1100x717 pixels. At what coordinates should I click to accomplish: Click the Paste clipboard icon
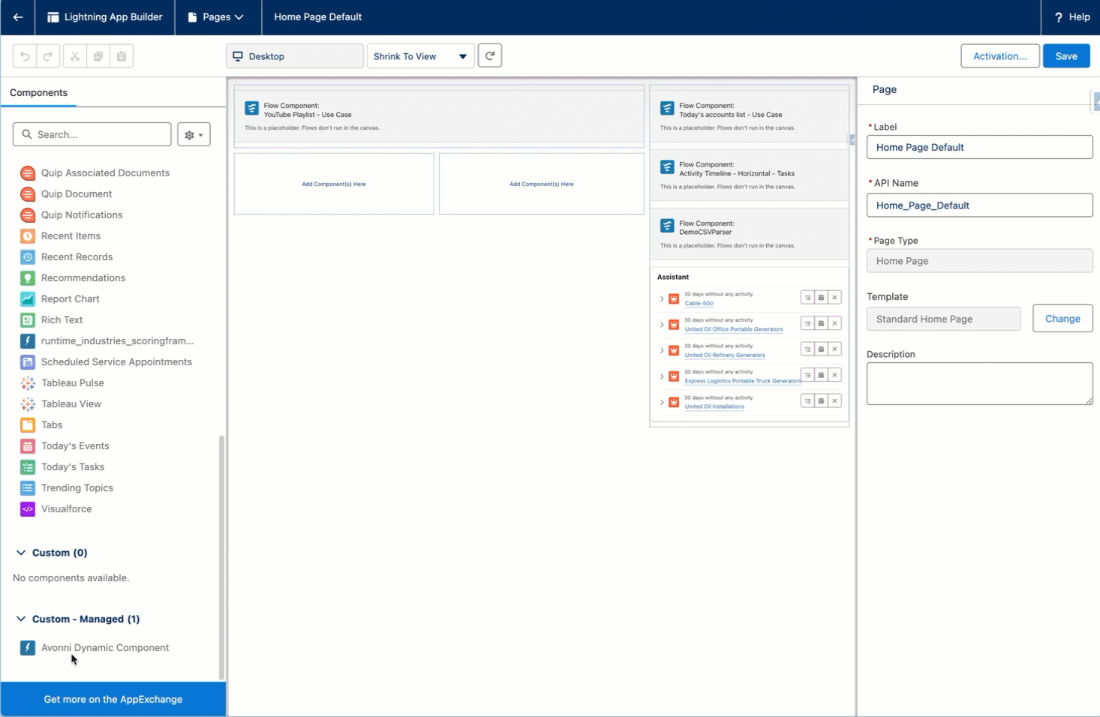point(122,56)
